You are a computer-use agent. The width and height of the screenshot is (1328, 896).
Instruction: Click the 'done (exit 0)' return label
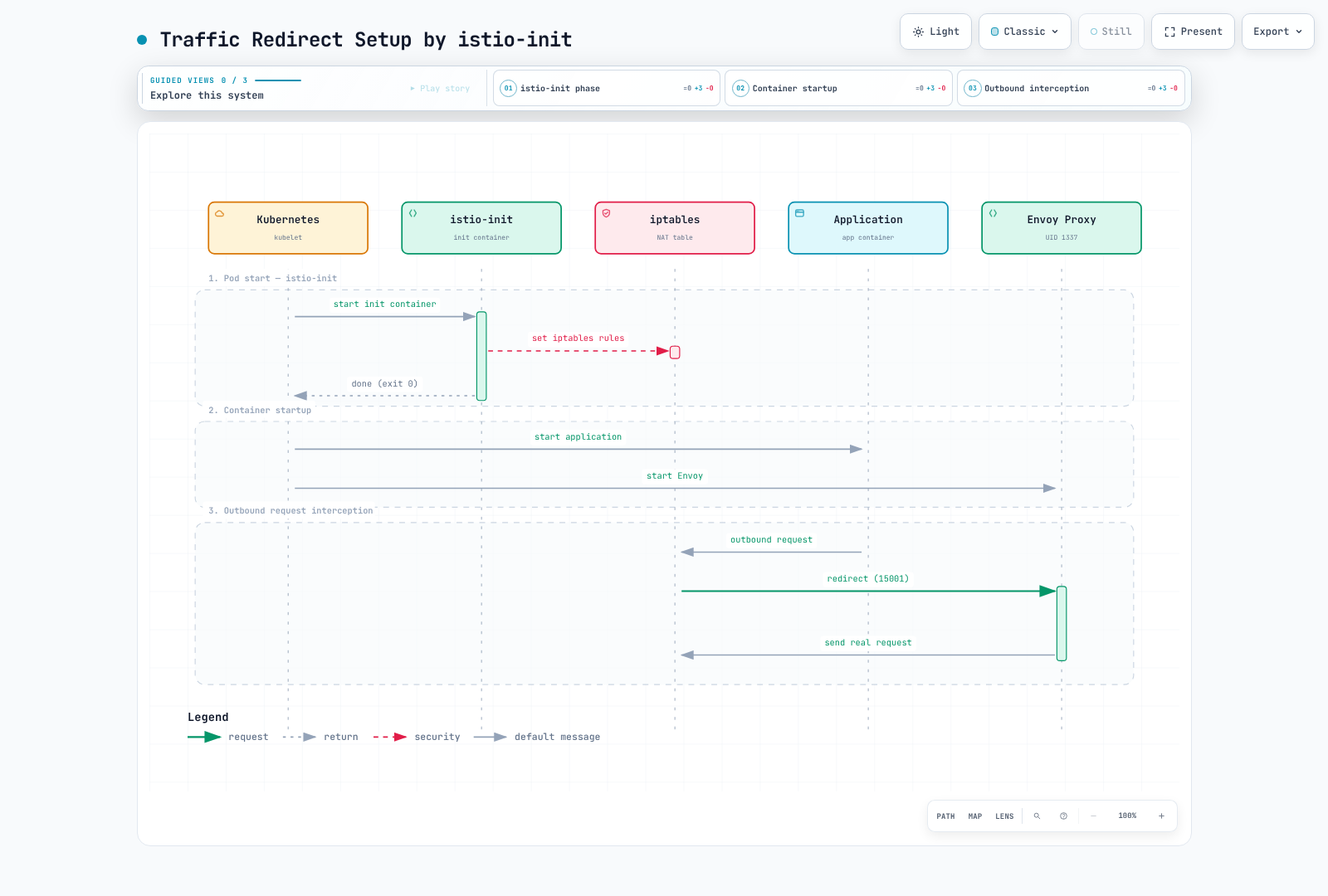tap(384, 384)
